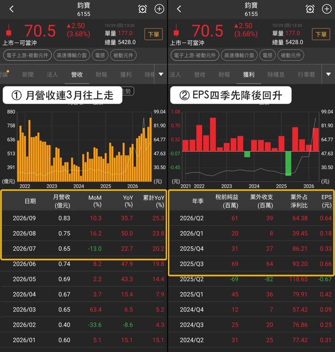The image size is (335, 352).
Task: Select the 2025/Q2 earnings row
Action: point(251,279)
